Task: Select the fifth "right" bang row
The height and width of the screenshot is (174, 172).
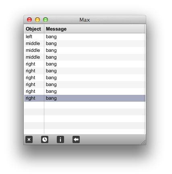Action: coord(85,91)
